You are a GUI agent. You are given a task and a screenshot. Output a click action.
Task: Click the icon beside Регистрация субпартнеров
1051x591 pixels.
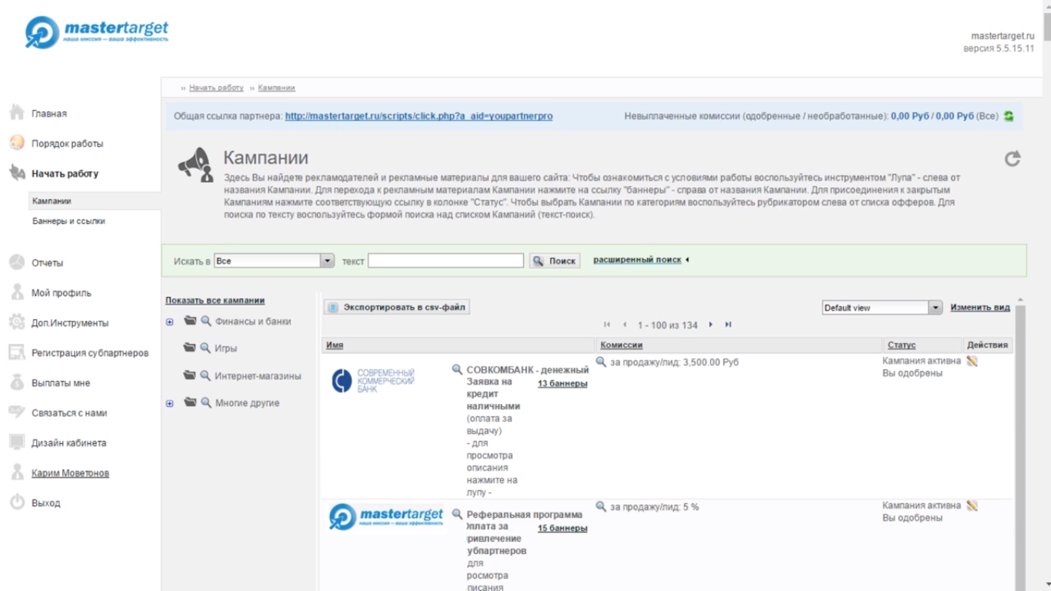click(x=17, y=352)
